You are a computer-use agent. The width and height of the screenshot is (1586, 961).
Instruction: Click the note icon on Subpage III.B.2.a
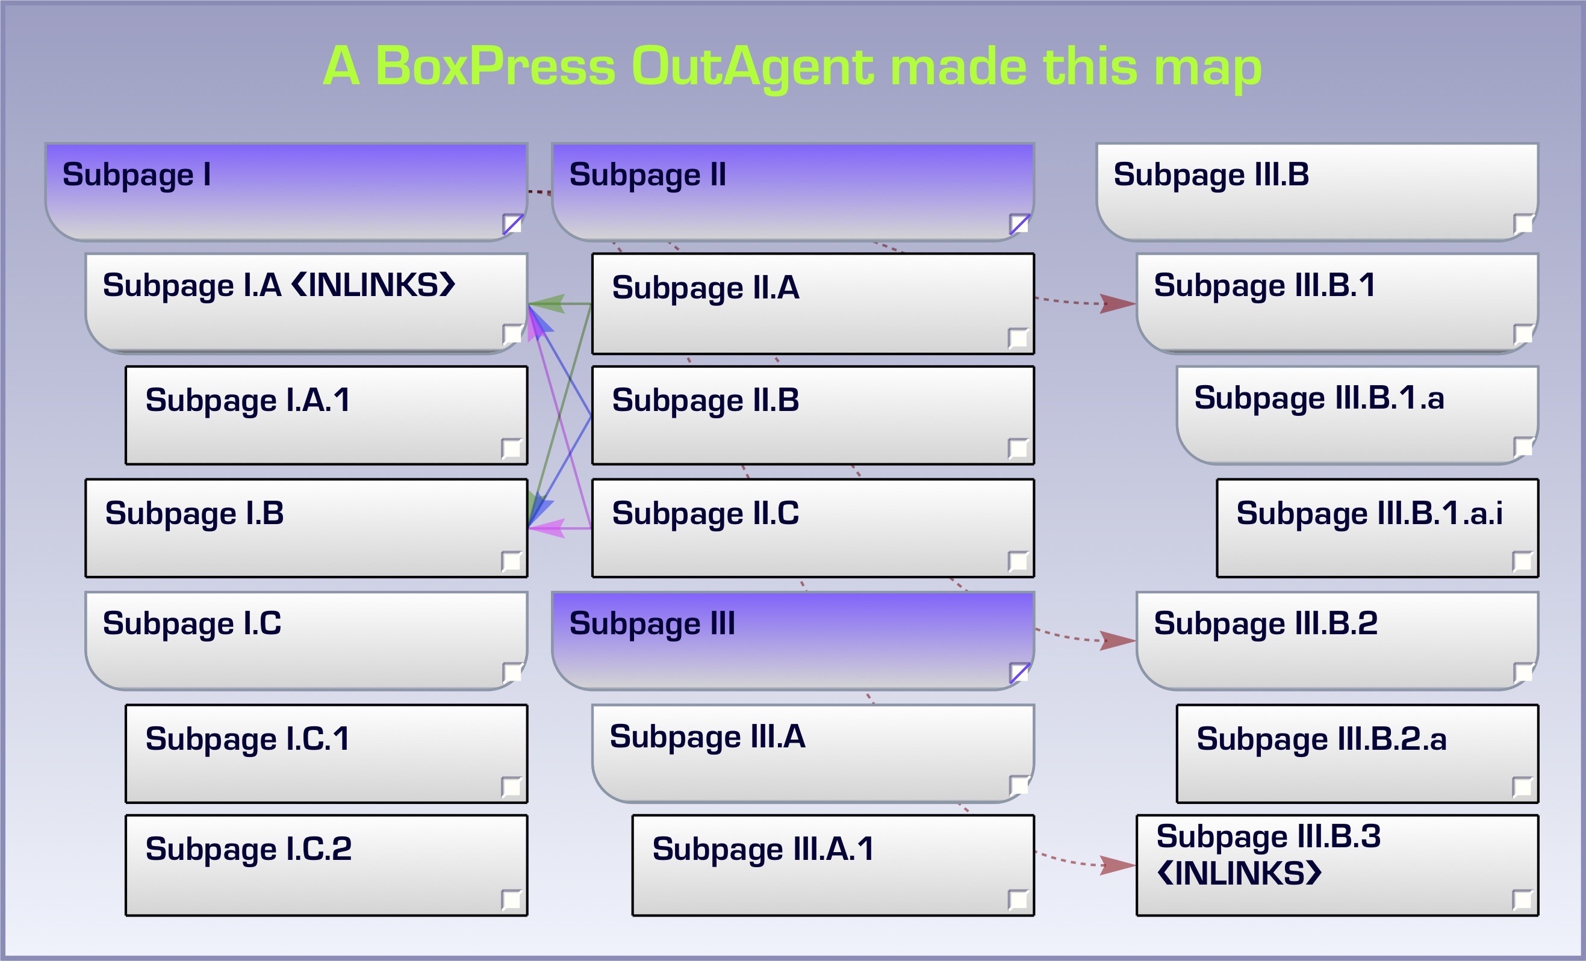tap(1522, 786)
